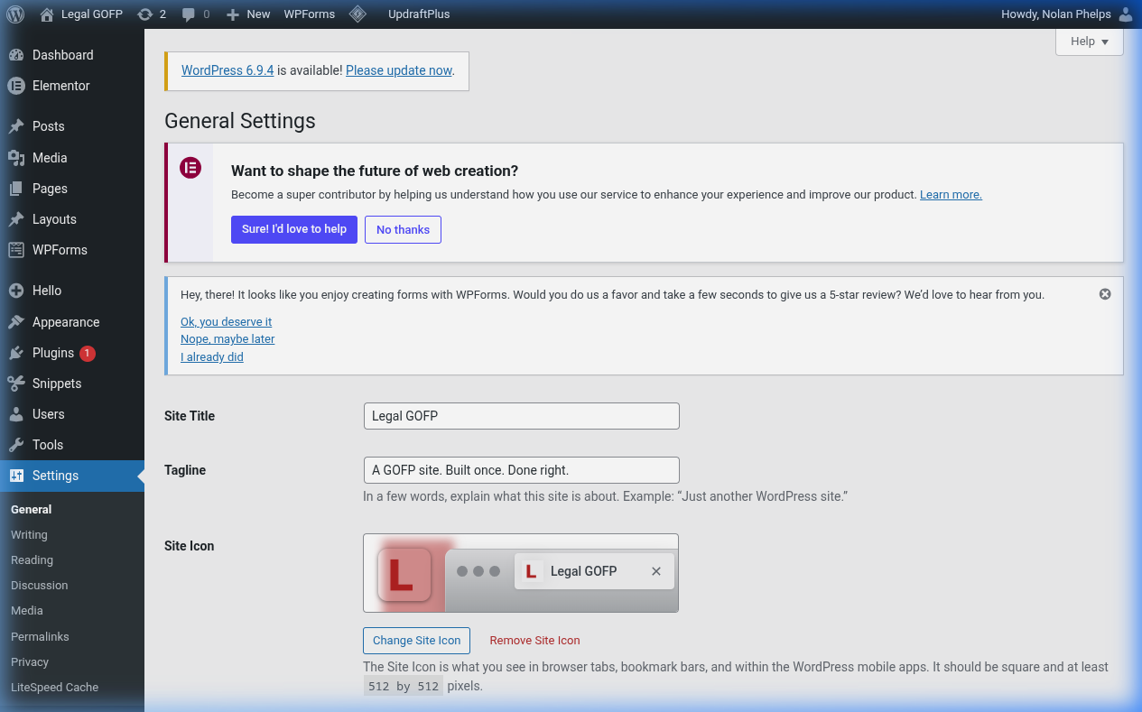Image resolution: width=1142 pixels, height=712 pixels.
Task: Decline with the No thanks button
Action: coord(403,229)
